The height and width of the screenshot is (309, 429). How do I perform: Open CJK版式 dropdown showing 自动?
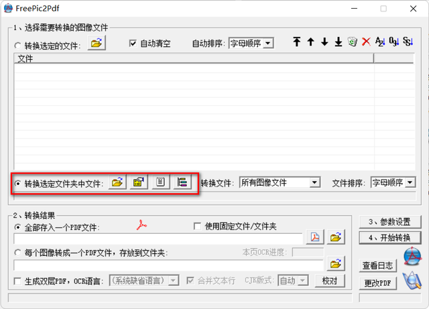point(294,281)
